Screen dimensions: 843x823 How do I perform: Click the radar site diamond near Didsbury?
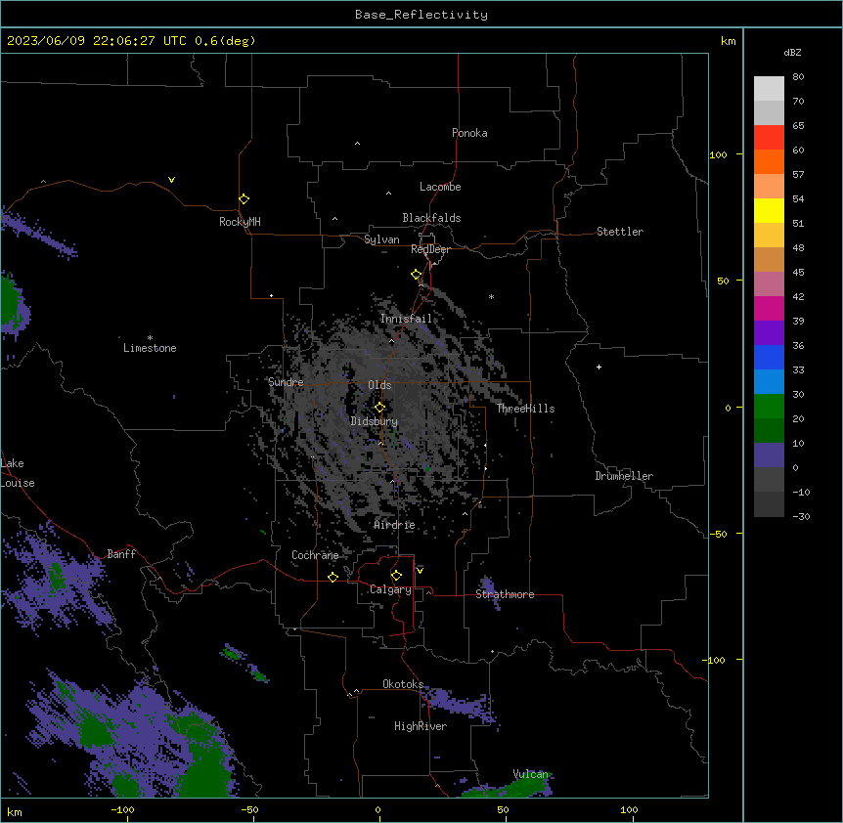379,408
